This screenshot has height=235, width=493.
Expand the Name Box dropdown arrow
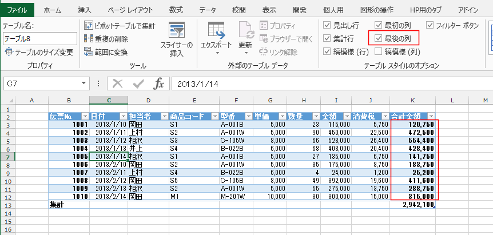point(84,83)
